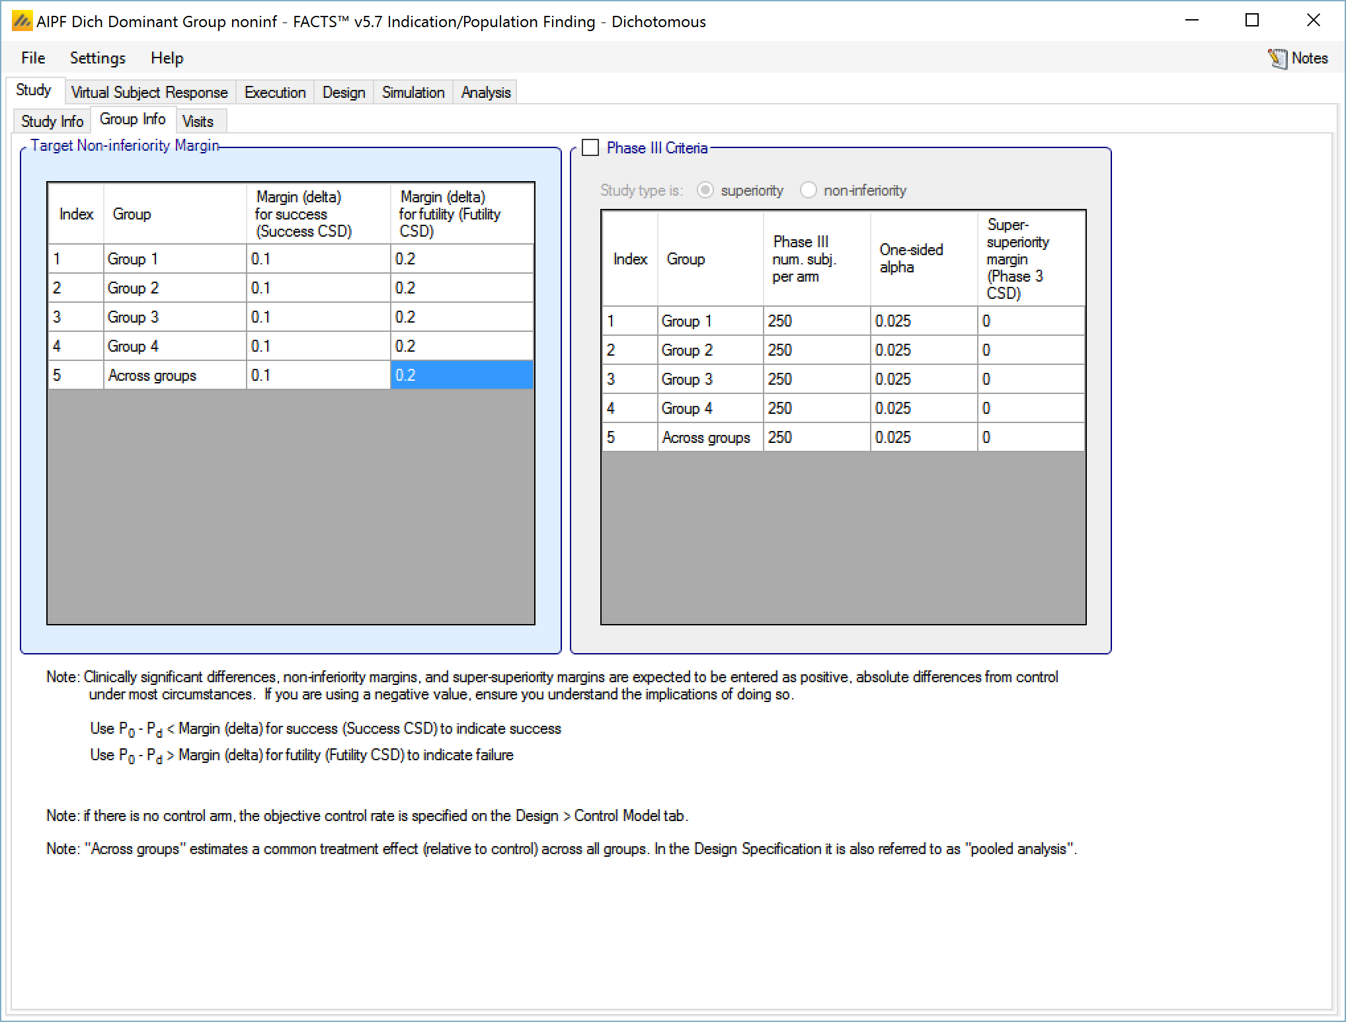Maximize the application window
This screenshot has width=1346, height=1022.
[1251, 21]
